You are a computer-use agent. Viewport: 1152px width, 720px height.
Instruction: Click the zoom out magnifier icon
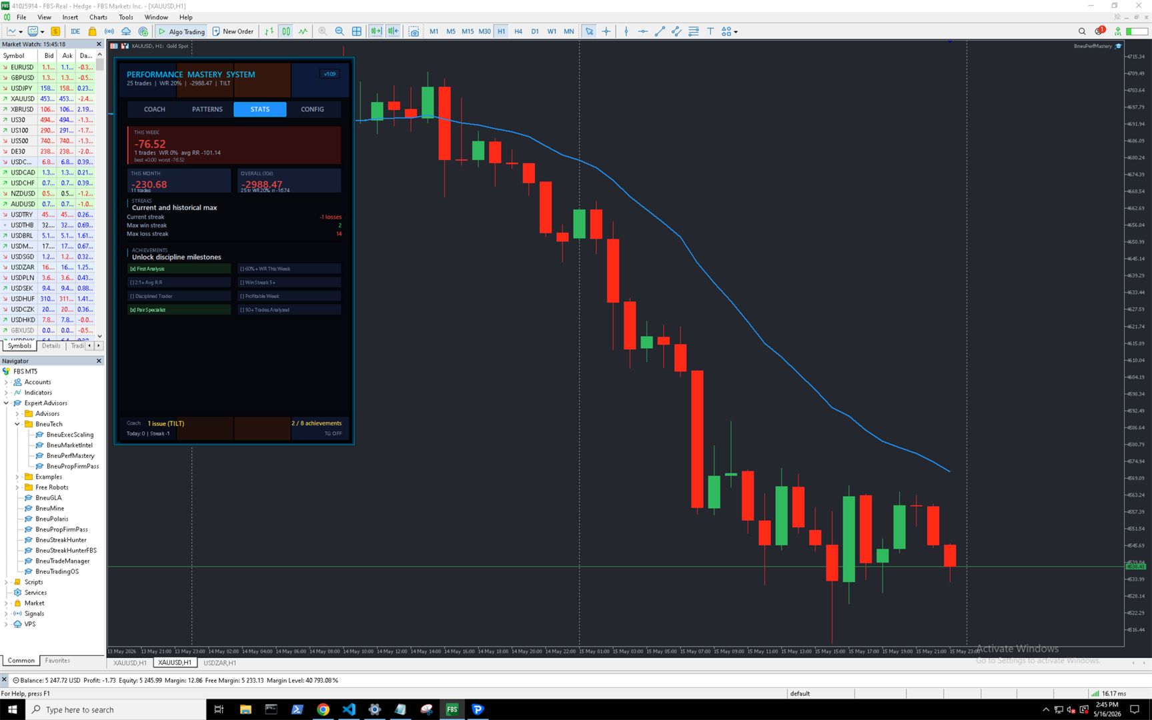[340, 31]
